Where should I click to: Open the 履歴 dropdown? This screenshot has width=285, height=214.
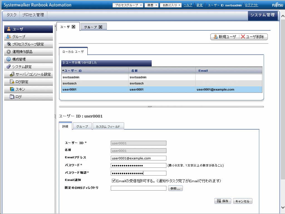pos(152,5)
